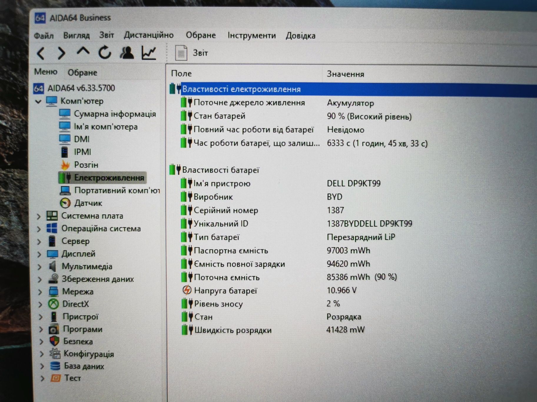This screenshot has width=537, height=402.
Task: Expand the Сервер node
Action: click(x=39, y=242)
